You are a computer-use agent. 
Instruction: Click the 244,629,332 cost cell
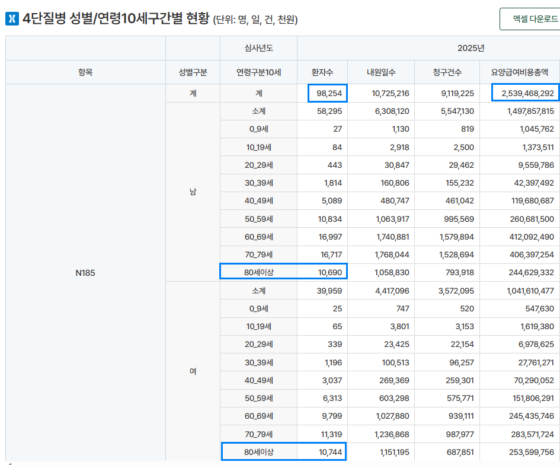pyautogui.click(x=520, y=272)
